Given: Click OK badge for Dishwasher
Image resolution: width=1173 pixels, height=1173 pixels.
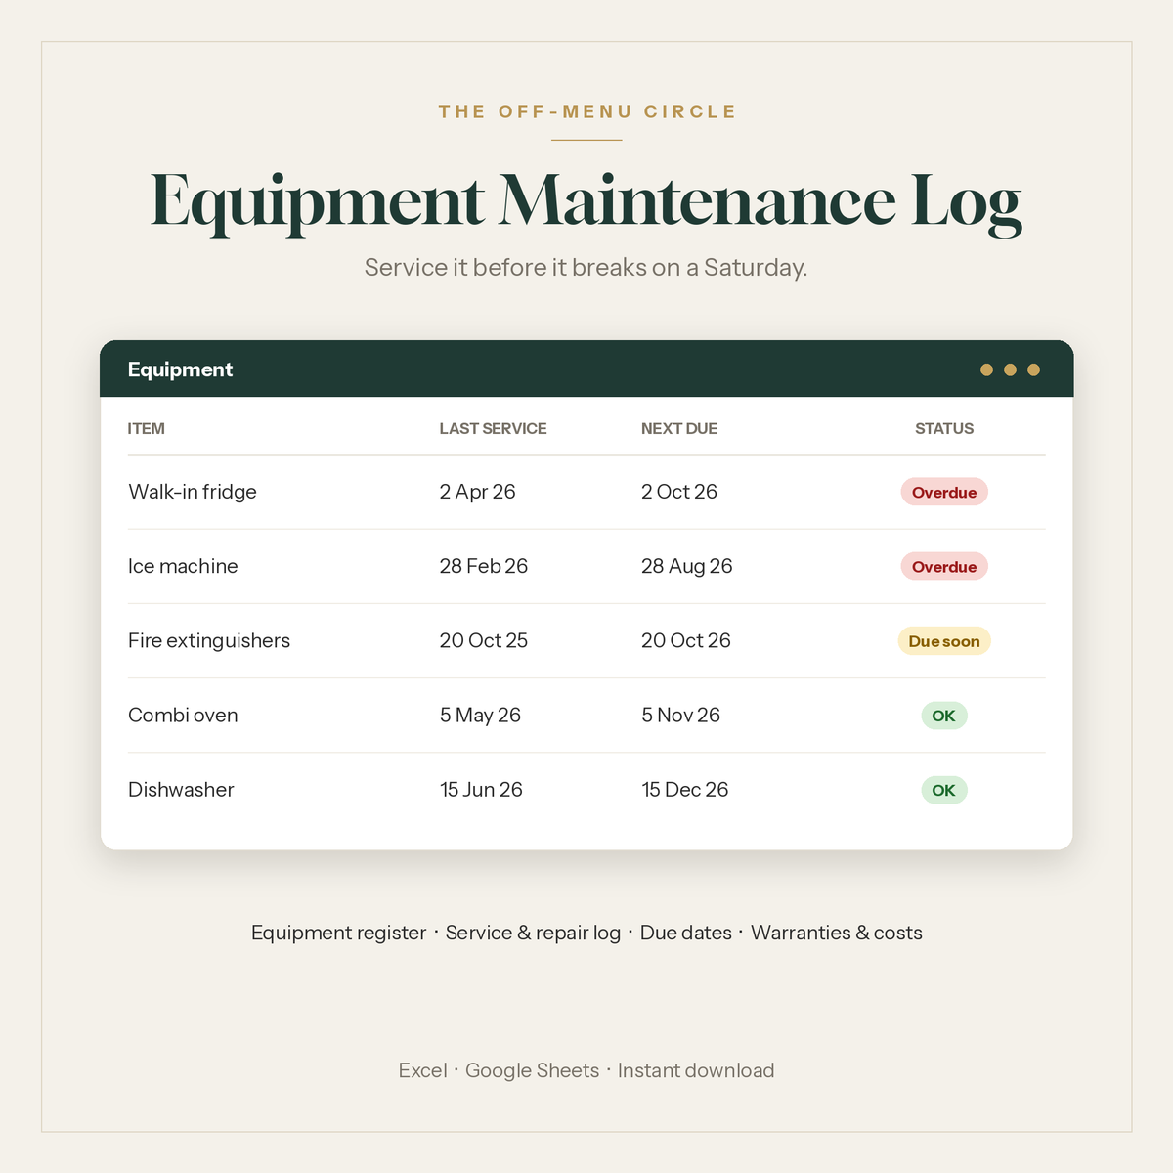Looking at the screenshot, I should pyautogui.click(x=944, y=790).
